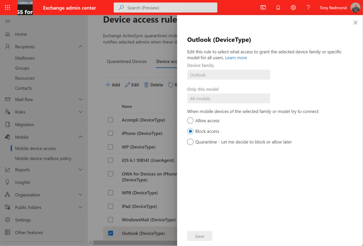Expand the Reports chevron
This screenshot has width=363, height=246.
pos(80,170)
